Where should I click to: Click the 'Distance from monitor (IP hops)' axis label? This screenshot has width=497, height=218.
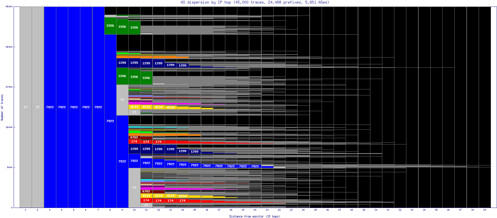(255, 216)
